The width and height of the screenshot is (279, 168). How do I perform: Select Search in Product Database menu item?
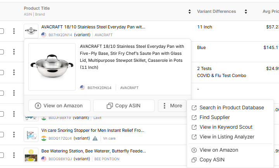point(230,108)
